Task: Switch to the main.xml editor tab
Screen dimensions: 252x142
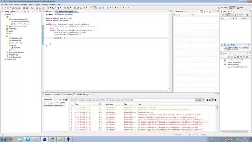Action: (x=48, y=11)
